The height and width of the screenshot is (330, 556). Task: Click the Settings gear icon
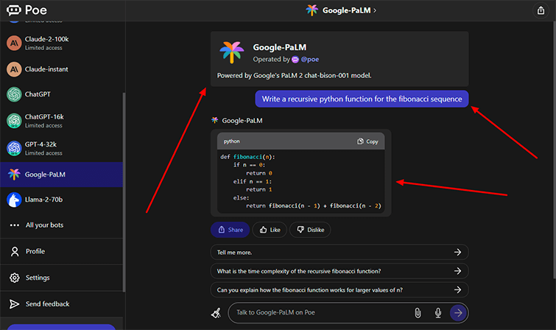coord(15,278)
